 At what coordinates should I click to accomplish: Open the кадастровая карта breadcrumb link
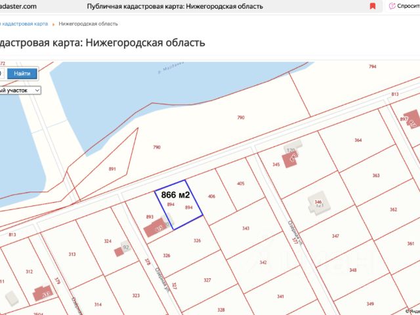pyautogui.click(x=24, y=24)
